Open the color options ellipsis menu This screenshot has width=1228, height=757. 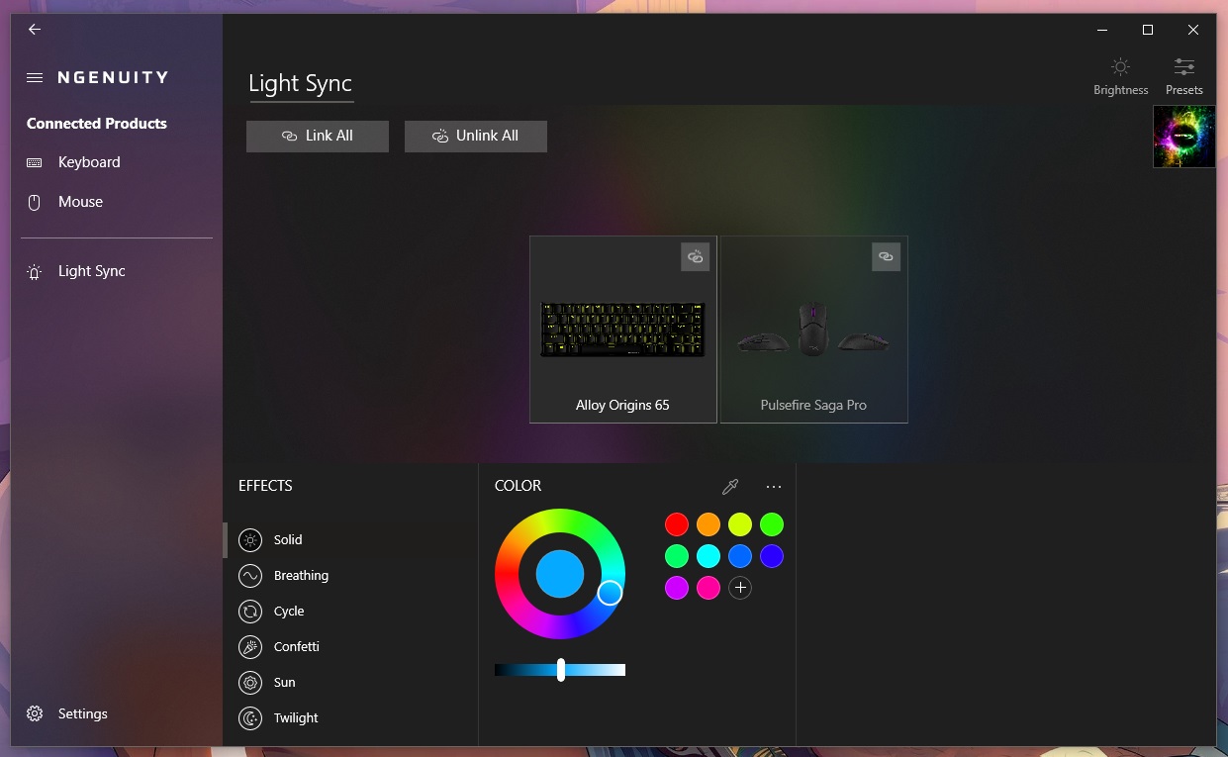click(x=774, y=486)
